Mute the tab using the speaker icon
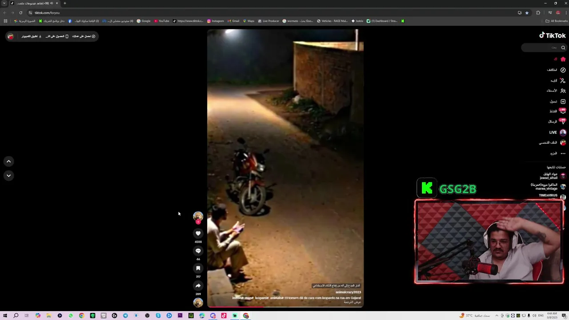Viewport: 569px width, 320px height. click(52, 4)
